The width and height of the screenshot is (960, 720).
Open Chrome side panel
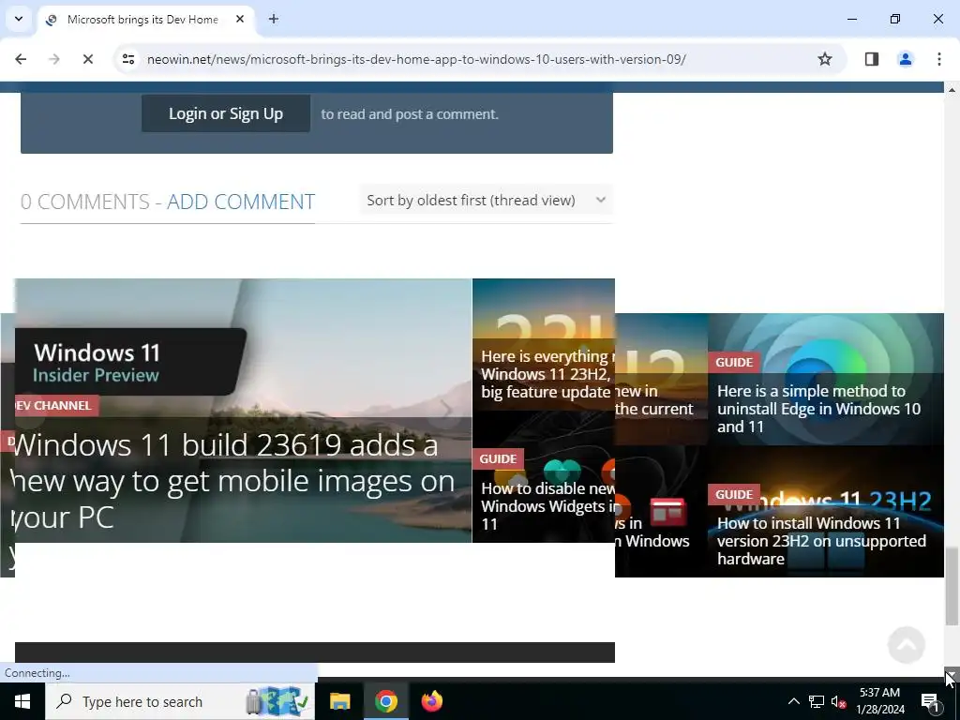(871, 59)
